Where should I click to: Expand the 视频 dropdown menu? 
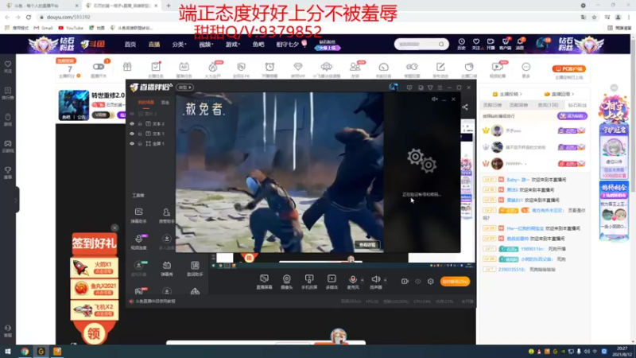click(x=206, y=45)
